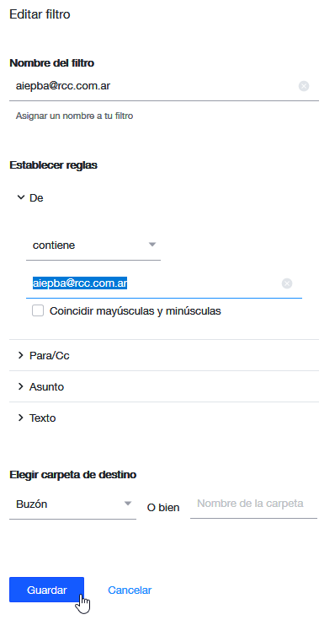Expand the Texto rule section

(164, 418)
